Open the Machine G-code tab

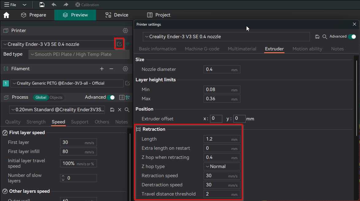click(x=202, y=49)
